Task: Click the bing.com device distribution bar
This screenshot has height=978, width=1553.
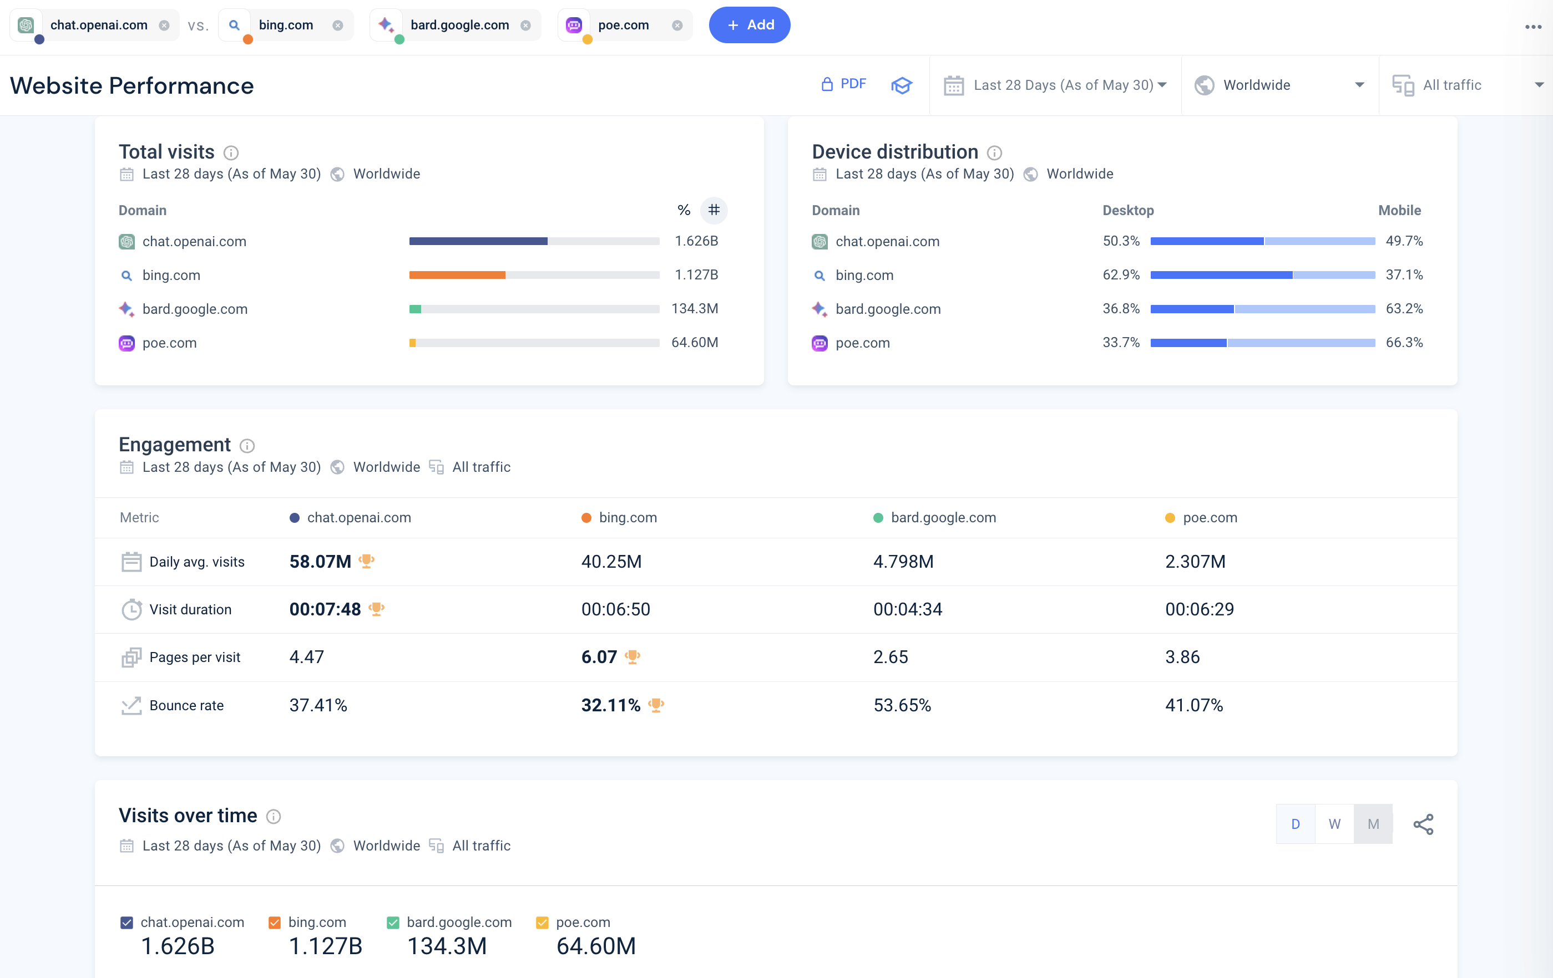Action: click(x=1262, y=275)
